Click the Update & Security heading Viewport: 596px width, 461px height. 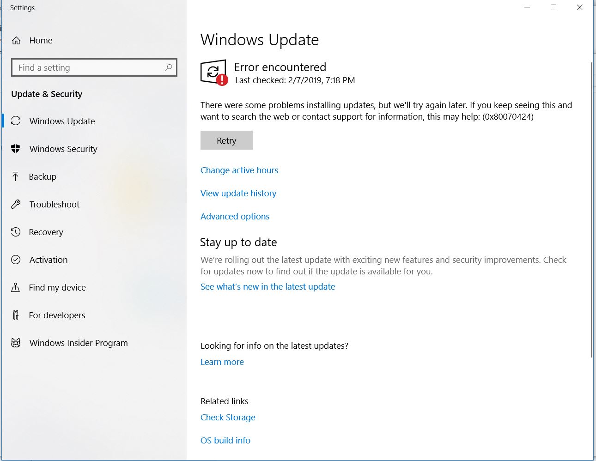47,94
